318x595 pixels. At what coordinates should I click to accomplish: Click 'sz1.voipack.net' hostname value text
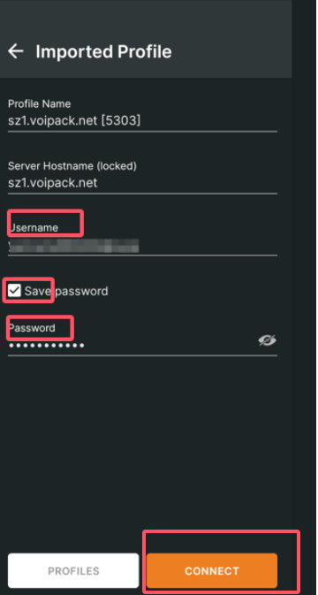tap(53, 183)
